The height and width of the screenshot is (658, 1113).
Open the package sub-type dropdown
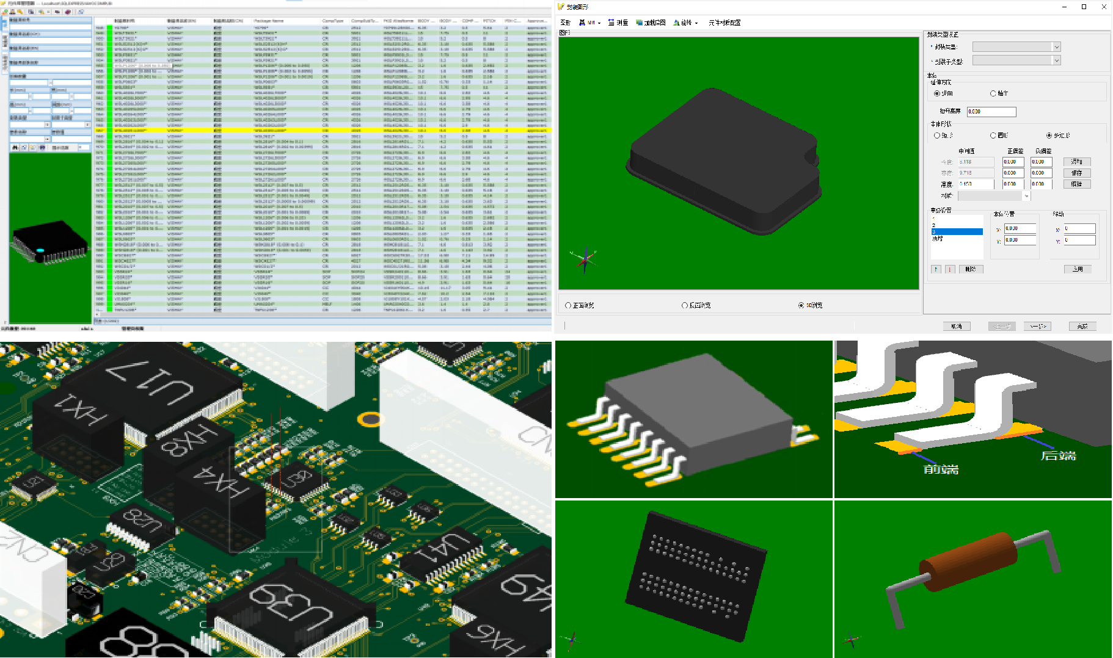click(1016, 60)
